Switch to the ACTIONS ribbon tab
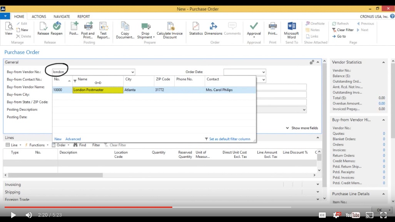The width and height of the screenshot is (395, 222). [x=39, y=17]
